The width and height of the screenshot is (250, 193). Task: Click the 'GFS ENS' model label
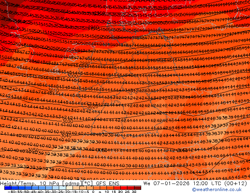click(108, 184)
